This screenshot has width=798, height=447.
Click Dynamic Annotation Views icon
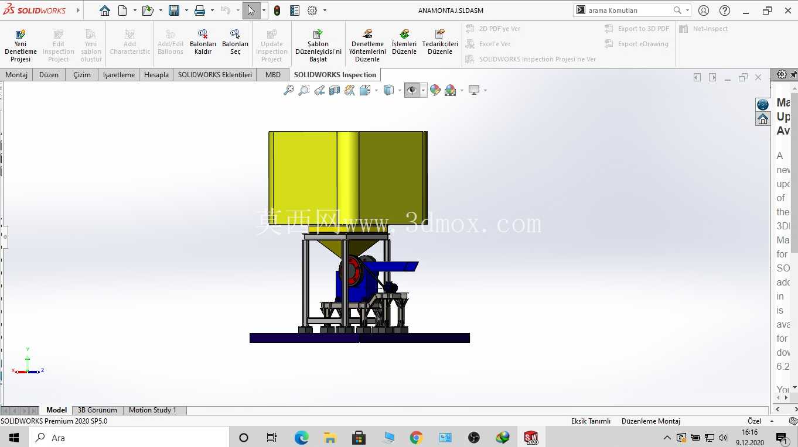pyautogui.click(x=349, y=90)
